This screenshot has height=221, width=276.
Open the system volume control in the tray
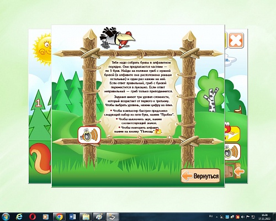pos(243,217)
